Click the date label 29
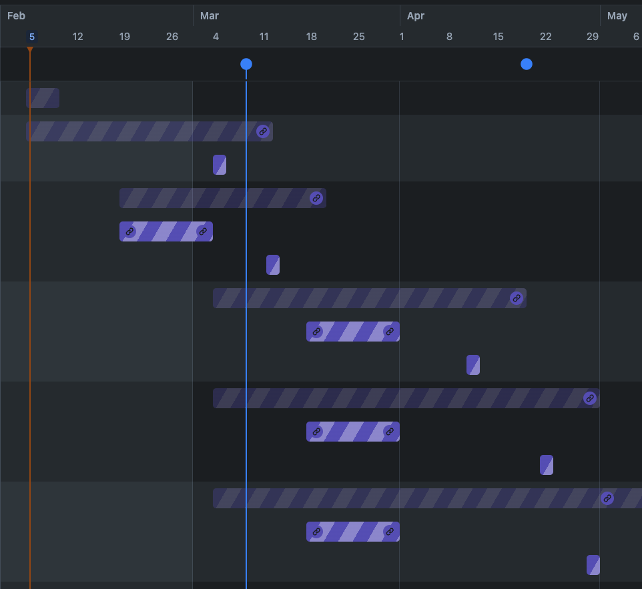 tap(593, 37)
